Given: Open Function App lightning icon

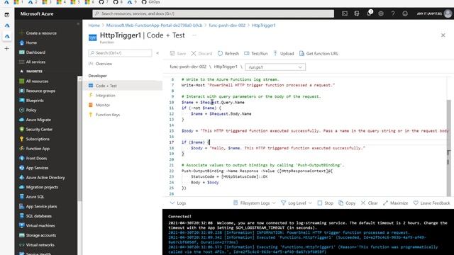Looking at the screenshot, I should click(x=22, y=149).
